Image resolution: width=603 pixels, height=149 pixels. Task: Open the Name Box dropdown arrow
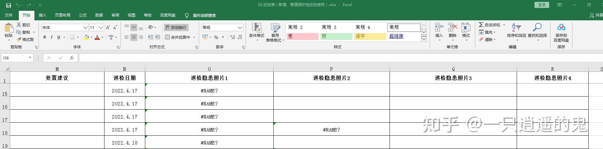[x=30, y=58]
